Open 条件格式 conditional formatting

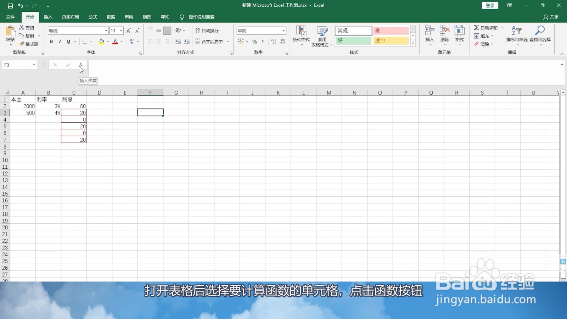pos(301,36)
